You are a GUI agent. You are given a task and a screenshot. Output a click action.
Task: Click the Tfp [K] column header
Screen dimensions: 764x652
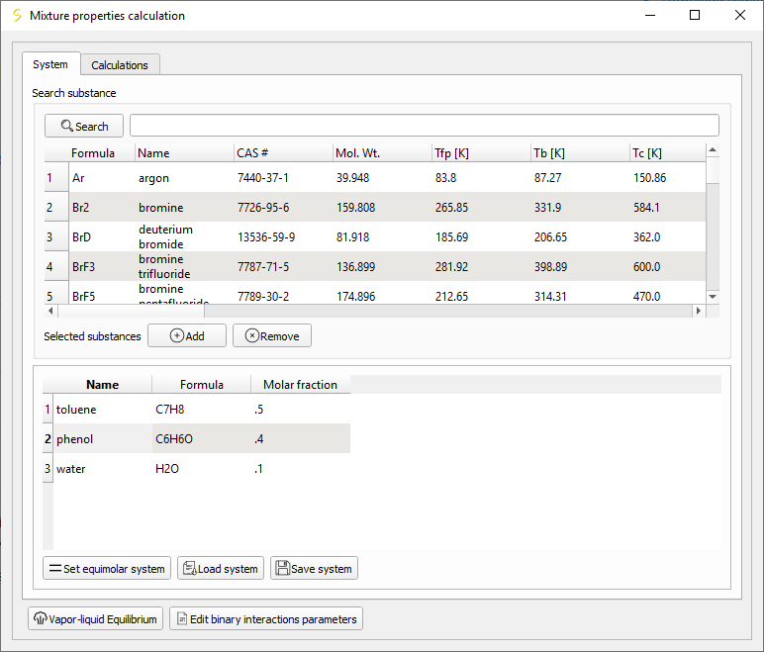point(481,153)
